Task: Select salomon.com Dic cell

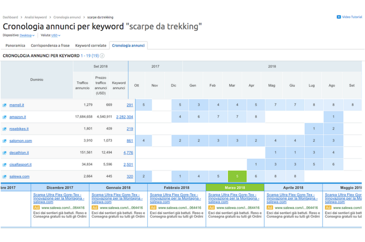Action: pos(180,141)
